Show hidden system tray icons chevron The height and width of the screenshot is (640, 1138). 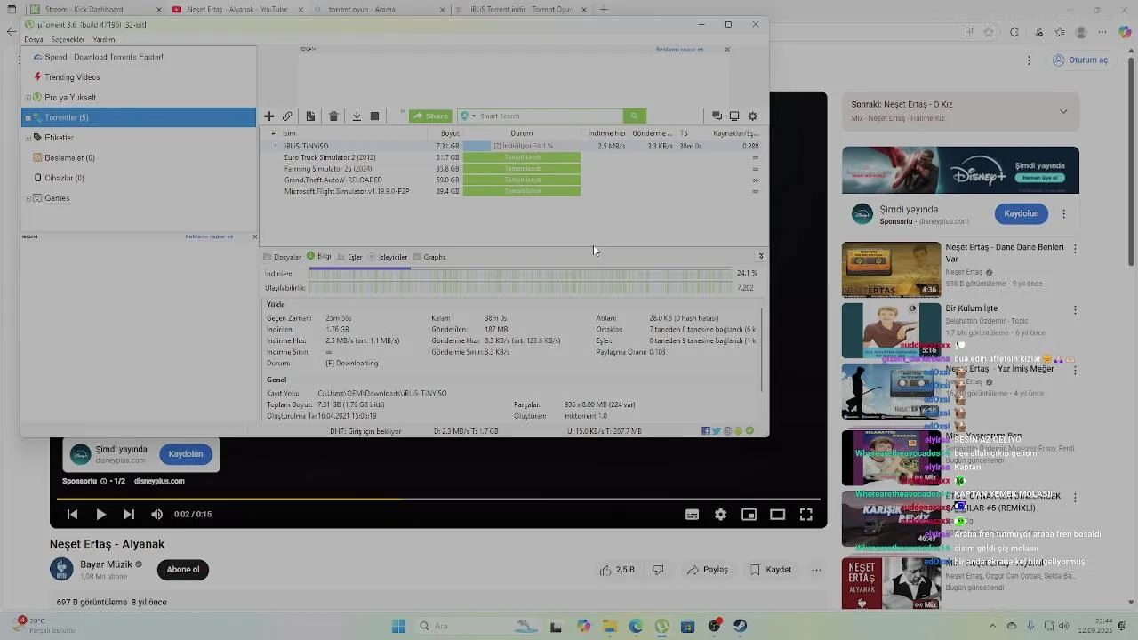[x=992, y=626]
